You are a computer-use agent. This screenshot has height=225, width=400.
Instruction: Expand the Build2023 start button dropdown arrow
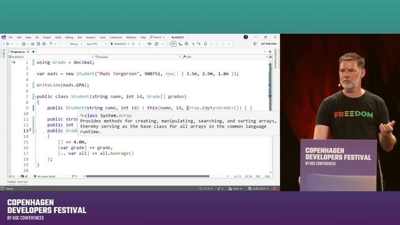[129, 44]
